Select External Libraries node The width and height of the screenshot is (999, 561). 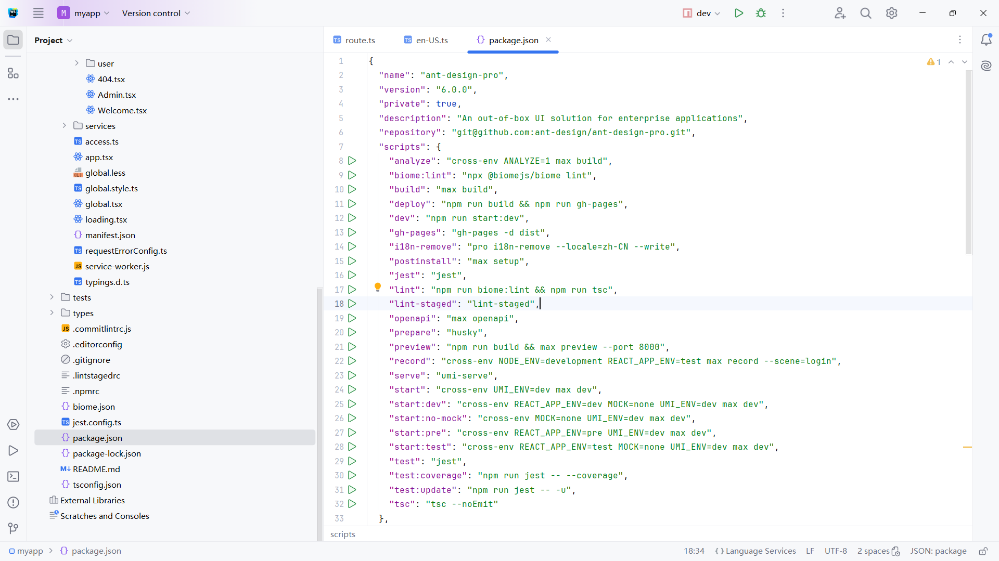pos(93,500)
